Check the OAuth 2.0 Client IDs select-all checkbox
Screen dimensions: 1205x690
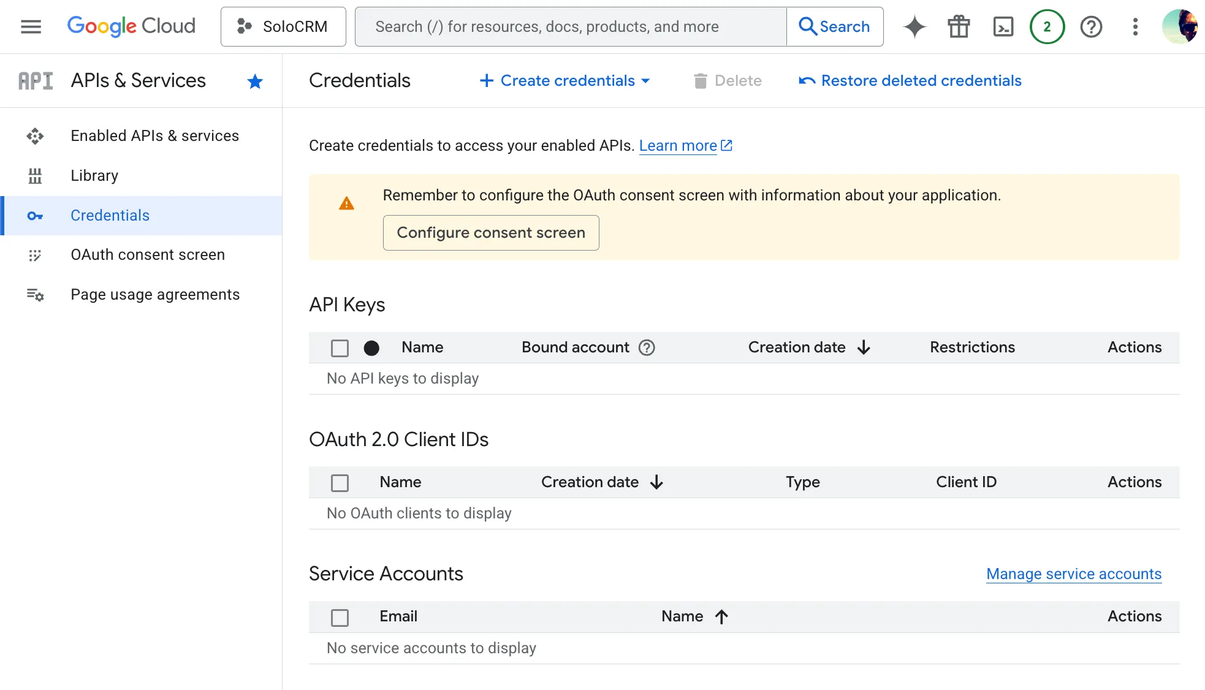tap(340, 482)
